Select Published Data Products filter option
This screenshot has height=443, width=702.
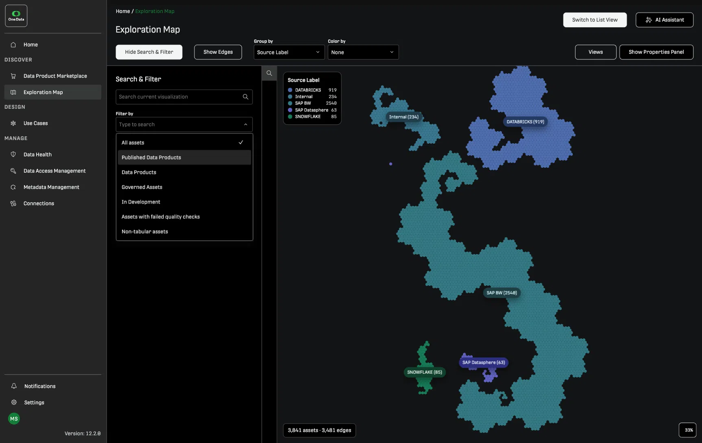click(x=184, y=158)
